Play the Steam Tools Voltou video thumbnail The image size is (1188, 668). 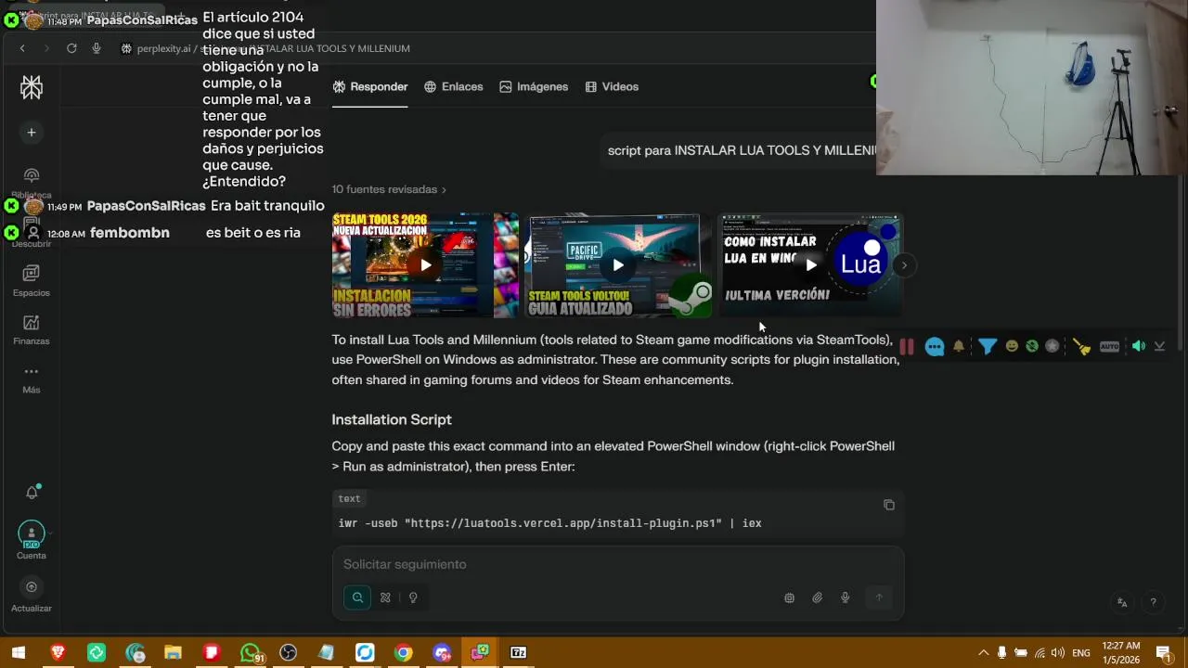[x=618, y=265]
